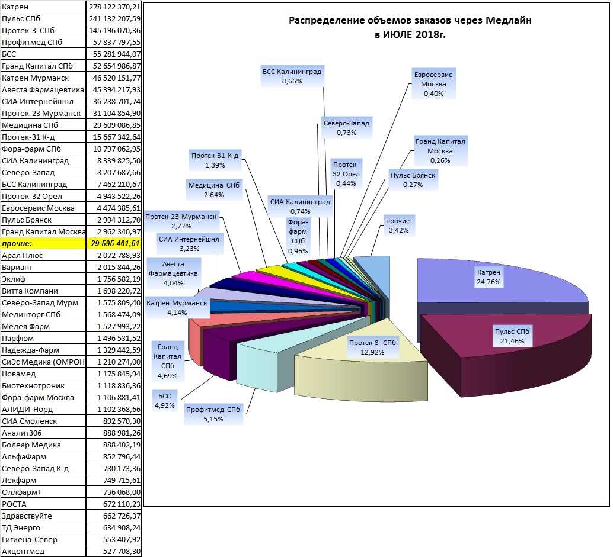Select the Катрен name cell in the table

point(43,7)
